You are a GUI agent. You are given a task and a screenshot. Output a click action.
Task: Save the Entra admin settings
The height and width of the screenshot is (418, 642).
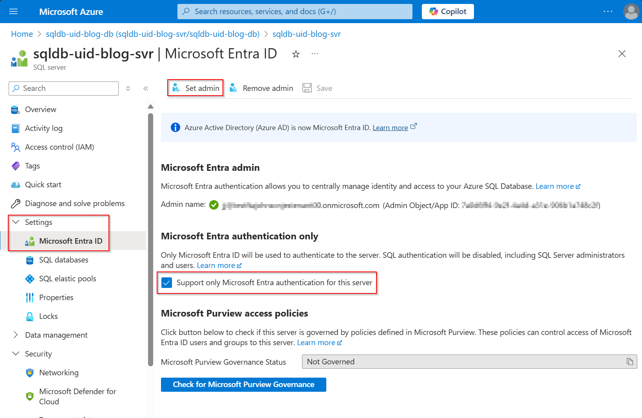pos(318,88)
